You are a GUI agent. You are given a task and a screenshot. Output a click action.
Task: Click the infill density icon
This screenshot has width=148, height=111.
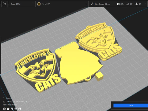118,4
